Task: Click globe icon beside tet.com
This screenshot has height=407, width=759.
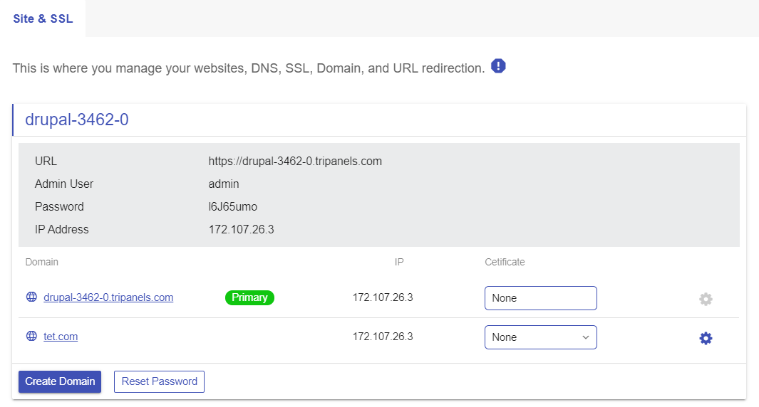Action: point(31,336)
